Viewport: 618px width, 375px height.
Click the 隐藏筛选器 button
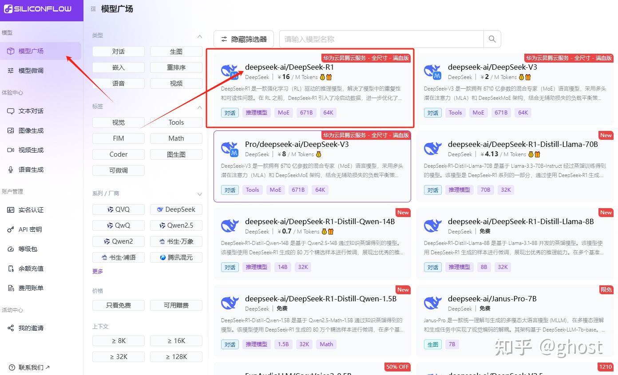[x=243, y=39]
